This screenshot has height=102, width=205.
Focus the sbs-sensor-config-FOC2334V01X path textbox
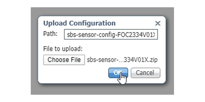point(111,34)
